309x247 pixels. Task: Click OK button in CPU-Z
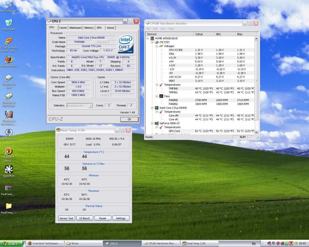[129, 119]
